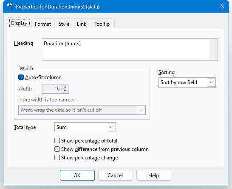
Task: Increase Width using the up spinner arrow
Action: 65,87
